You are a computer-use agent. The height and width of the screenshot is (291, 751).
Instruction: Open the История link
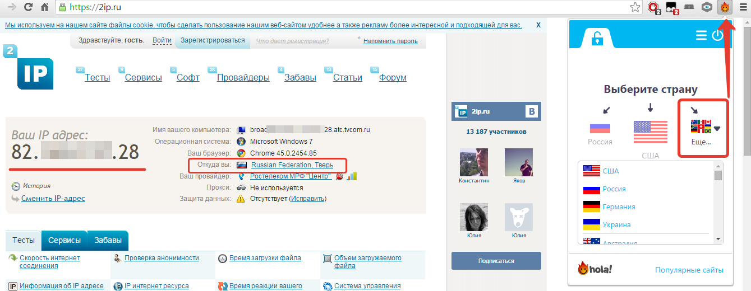[37, 186]
